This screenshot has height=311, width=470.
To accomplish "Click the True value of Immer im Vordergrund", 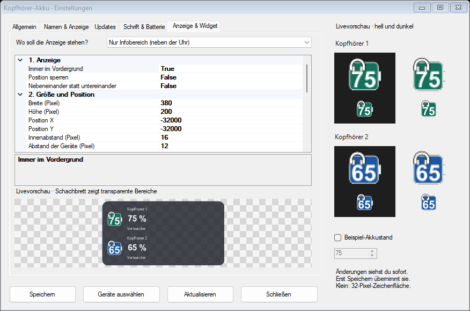I will click(167, 69).
